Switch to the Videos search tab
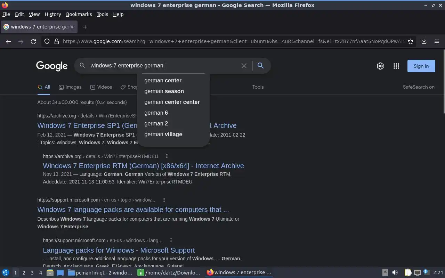This screenshot has height=278, width=445. coord(101,87)
